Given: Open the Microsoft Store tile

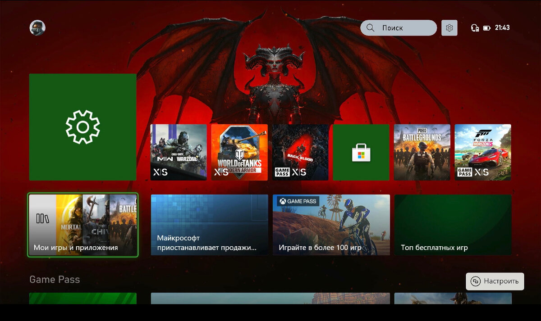Looking at the screenshot, I should click(x=361, y=152).
